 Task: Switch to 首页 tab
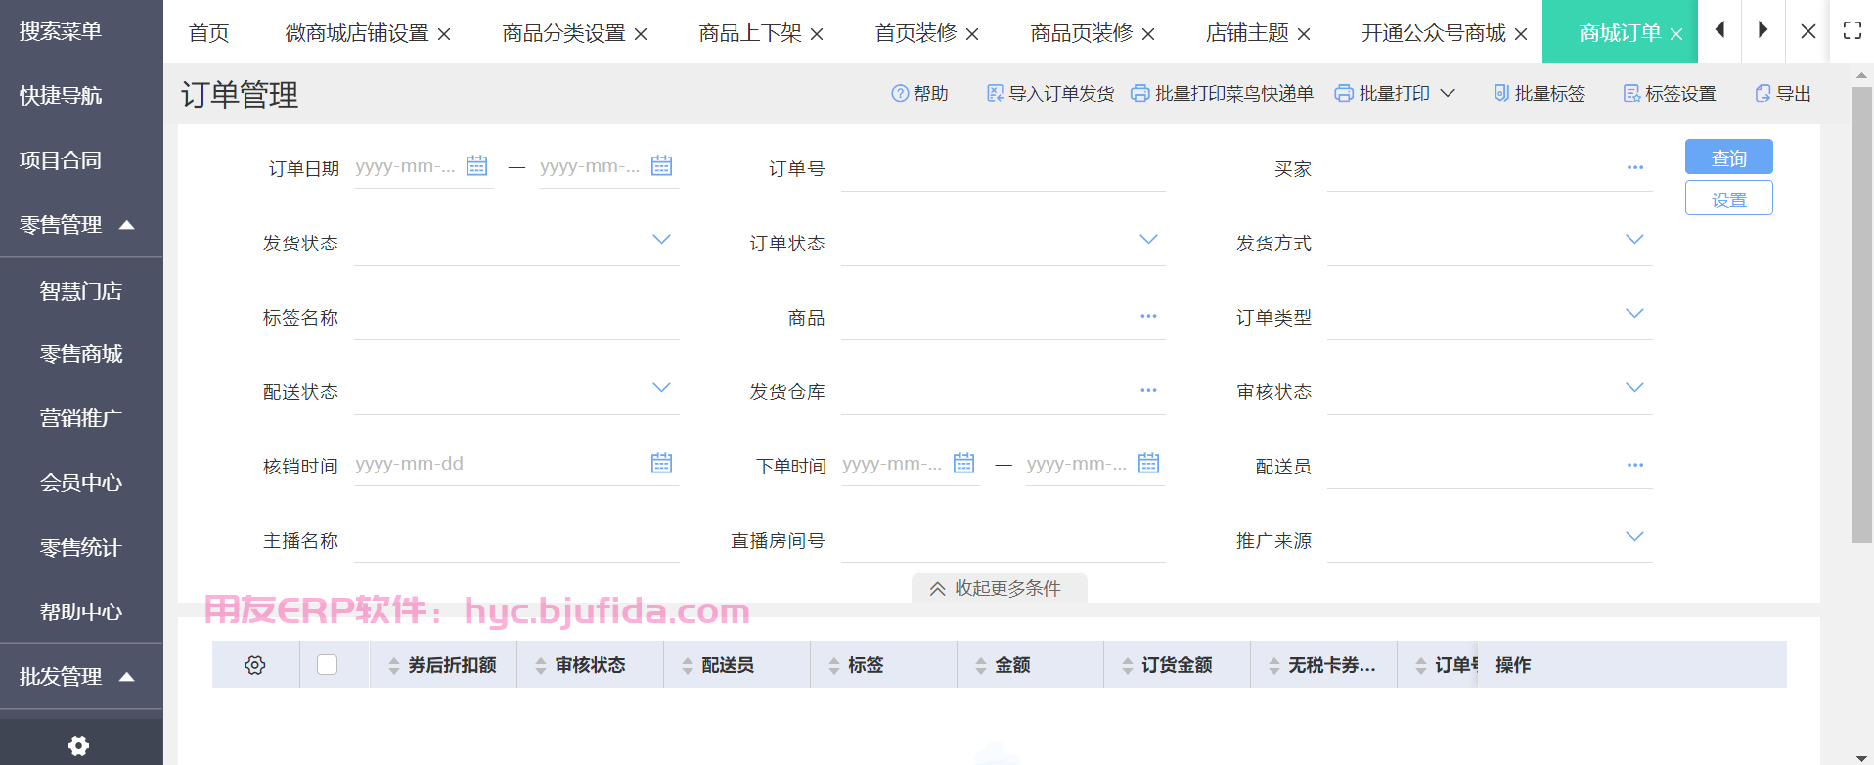[x=208, y=33]
